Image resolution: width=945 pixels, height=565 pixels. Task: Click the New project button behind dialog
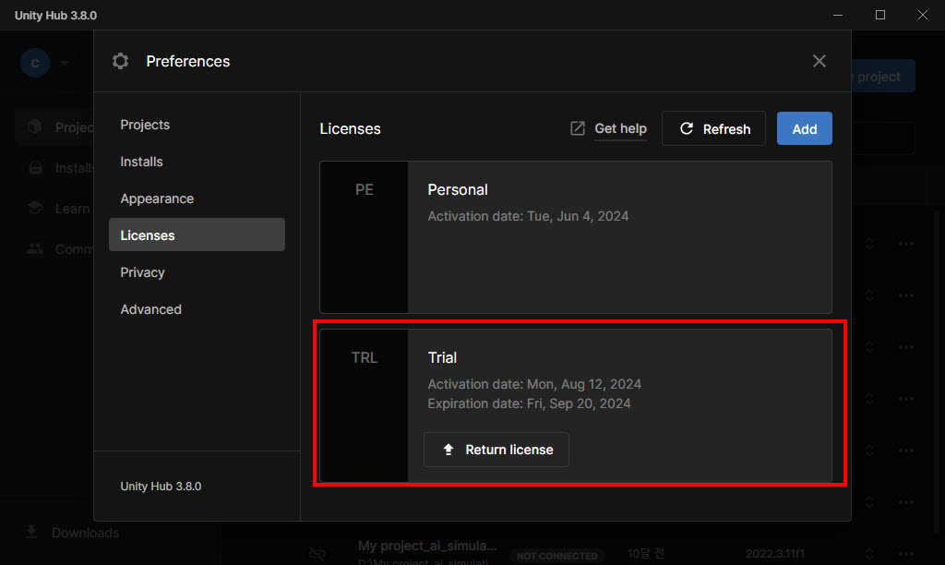point(883,76)
